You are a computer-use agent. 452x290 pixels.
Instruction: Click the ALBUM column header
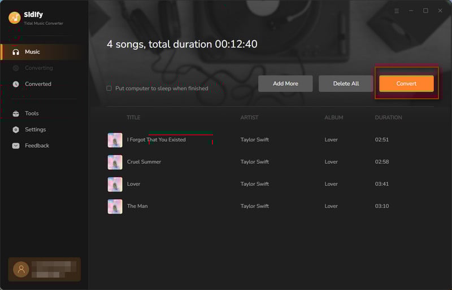334,117
